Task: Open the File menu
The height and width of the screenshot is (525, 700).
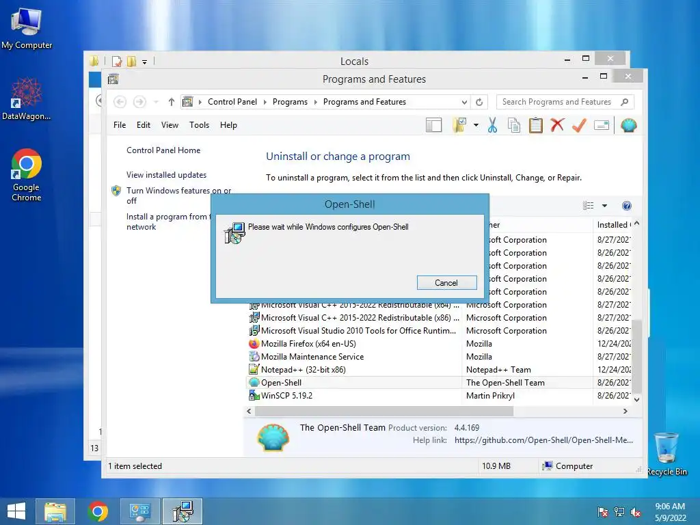Action: [x=120, y=125]
